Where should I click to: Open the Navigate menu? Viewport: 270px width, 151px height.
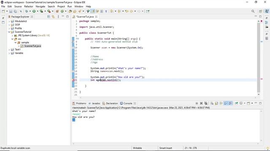click(x=40, y=7)
